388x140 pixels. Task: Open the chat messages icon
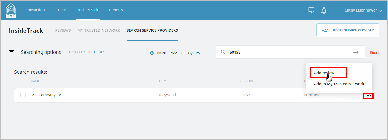[311, 10]
